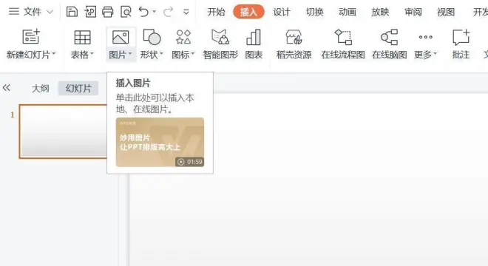Play the 妙用图片 tutorial video
This screenshot has width=488, height=266.
160,142
